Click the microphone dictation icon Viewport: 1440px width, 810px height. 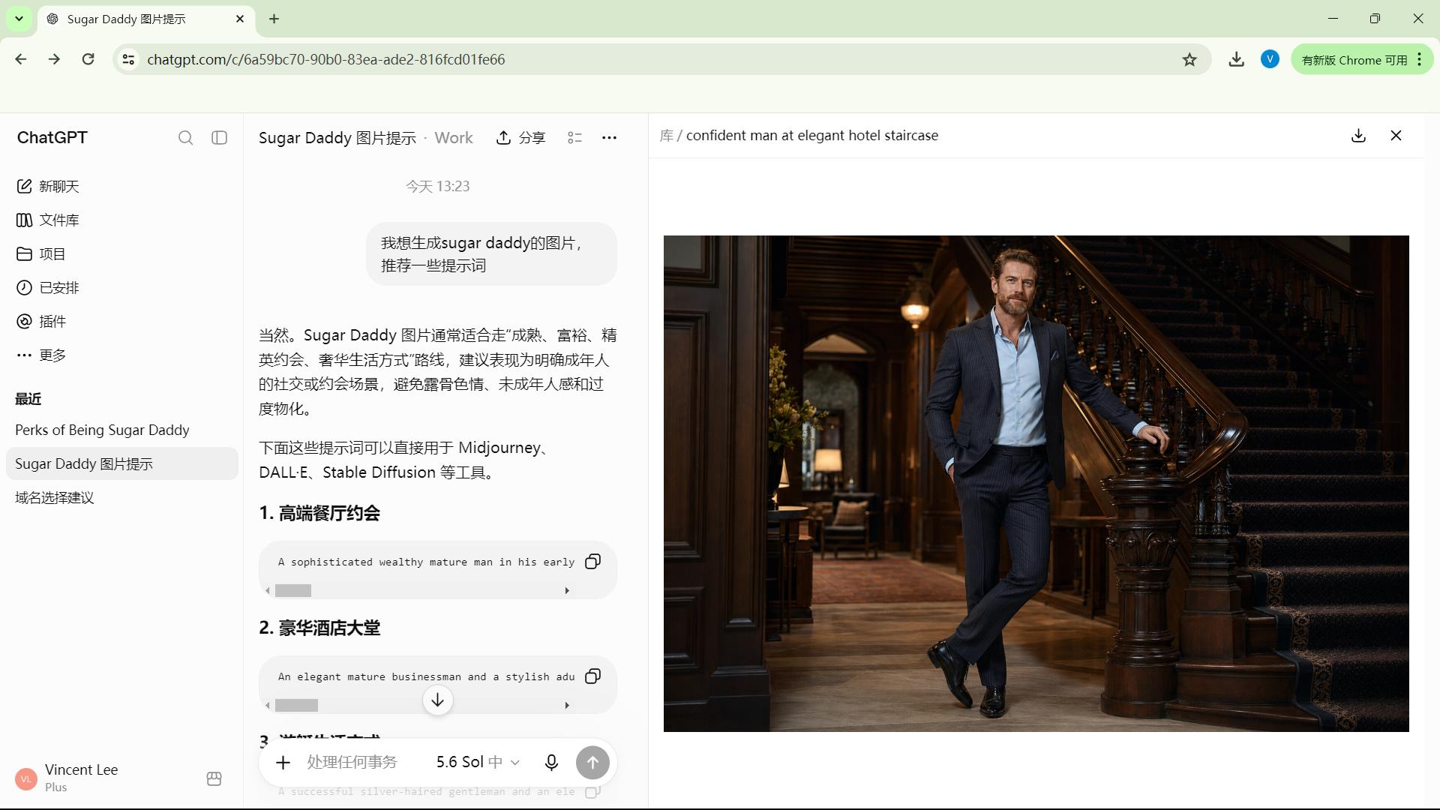click(x=551, y=763)
